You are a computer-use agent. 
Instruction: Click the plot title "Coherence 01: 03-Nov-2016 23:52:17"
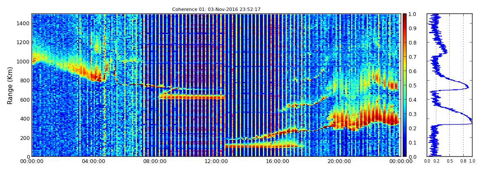tap(216, 9)
